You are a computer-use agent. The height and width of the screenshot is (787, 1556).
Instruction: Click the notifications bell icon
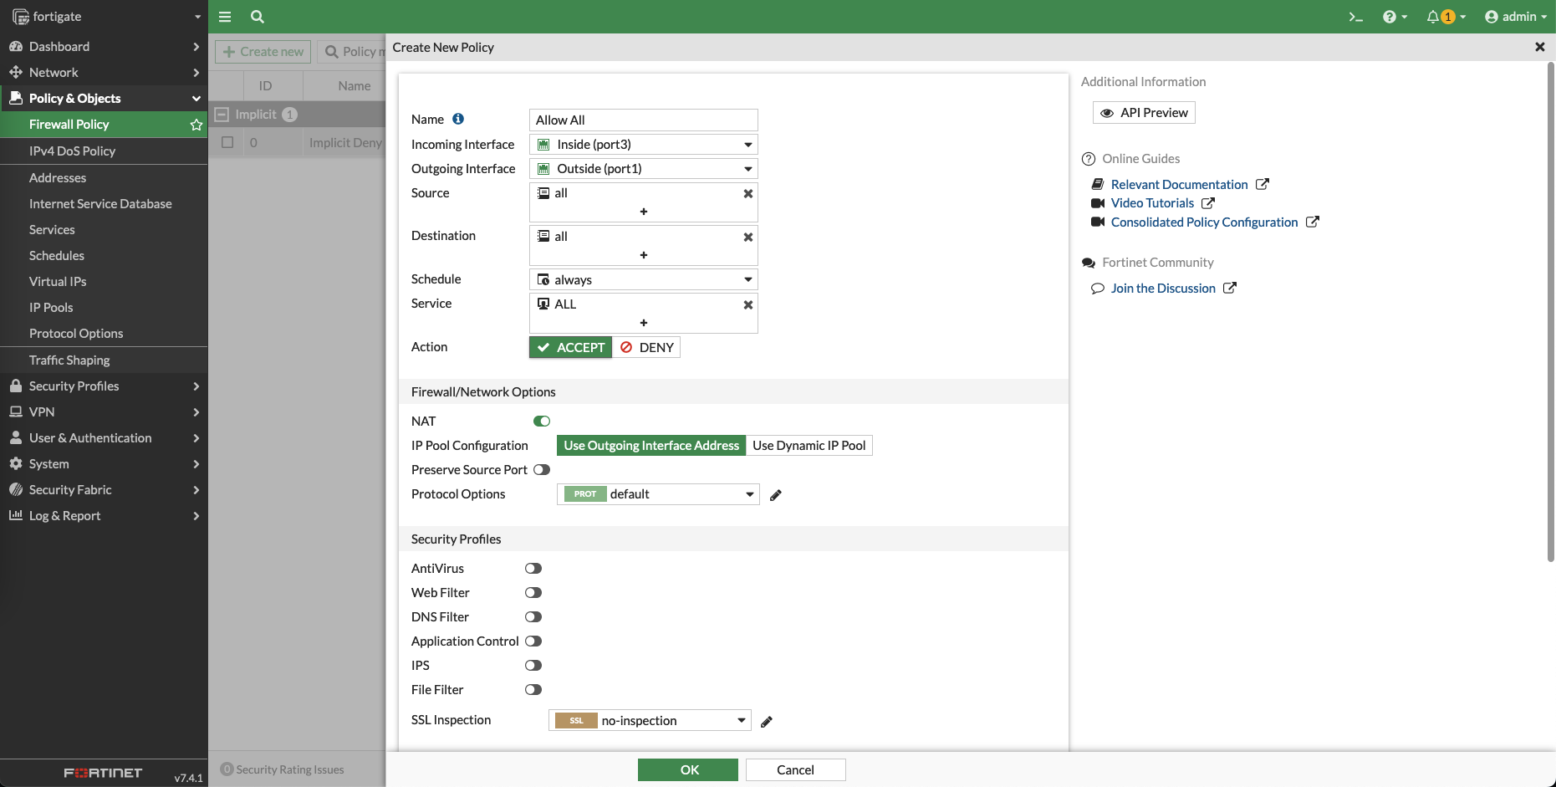1433,17
